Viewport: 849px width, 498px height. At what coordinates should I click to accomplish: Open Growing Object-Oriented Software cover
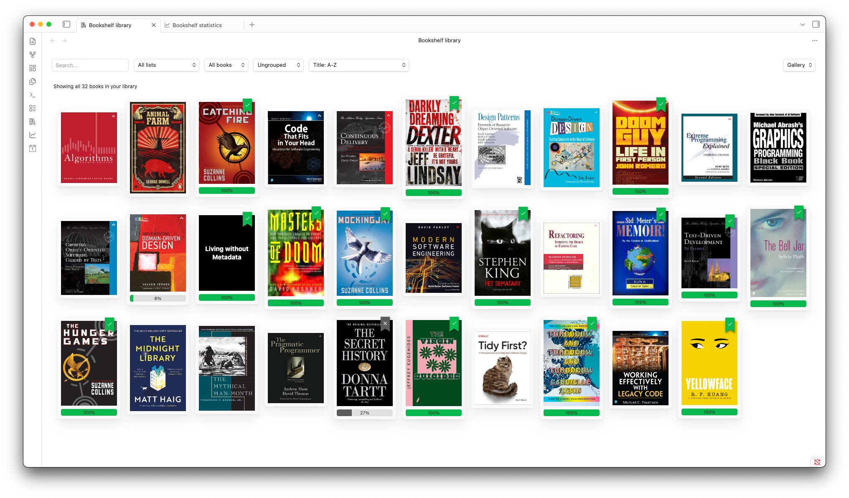(x=89, y=258)
